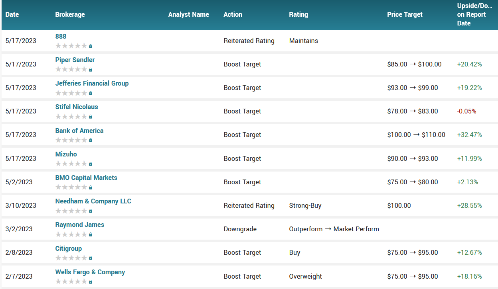The image size is (498, 289).
Task: Select the $78.00 → $83.00 price target
Action: (413, 111)
